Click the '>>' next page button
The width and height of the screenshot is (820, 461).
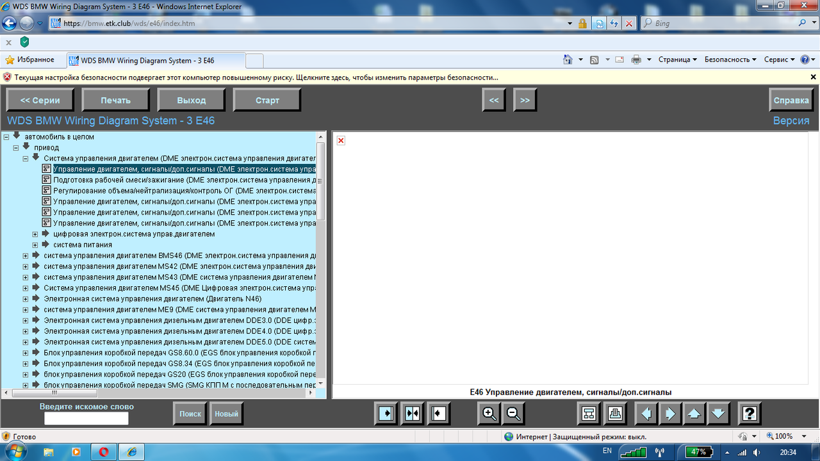click(525, 101)
